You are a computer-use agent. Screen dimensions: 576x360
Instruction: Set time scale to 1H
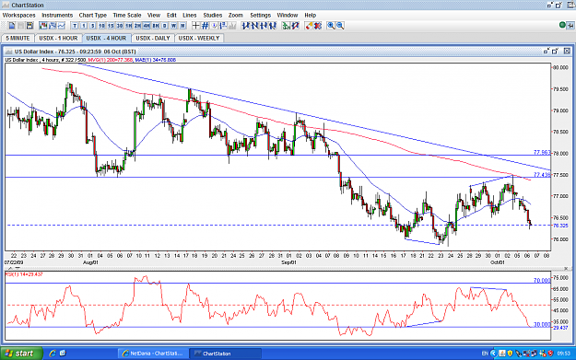(129, 26)
